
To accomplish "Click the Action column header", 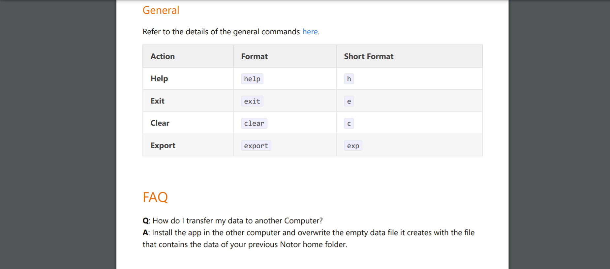I will [x=163, y=56].
